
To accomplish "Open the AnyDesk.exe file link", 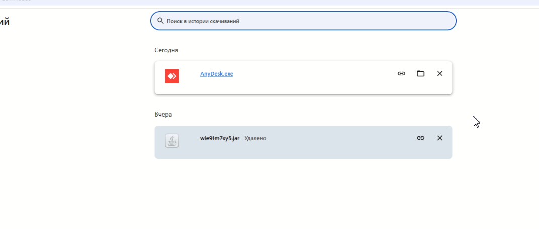I will tap(217, 74).
